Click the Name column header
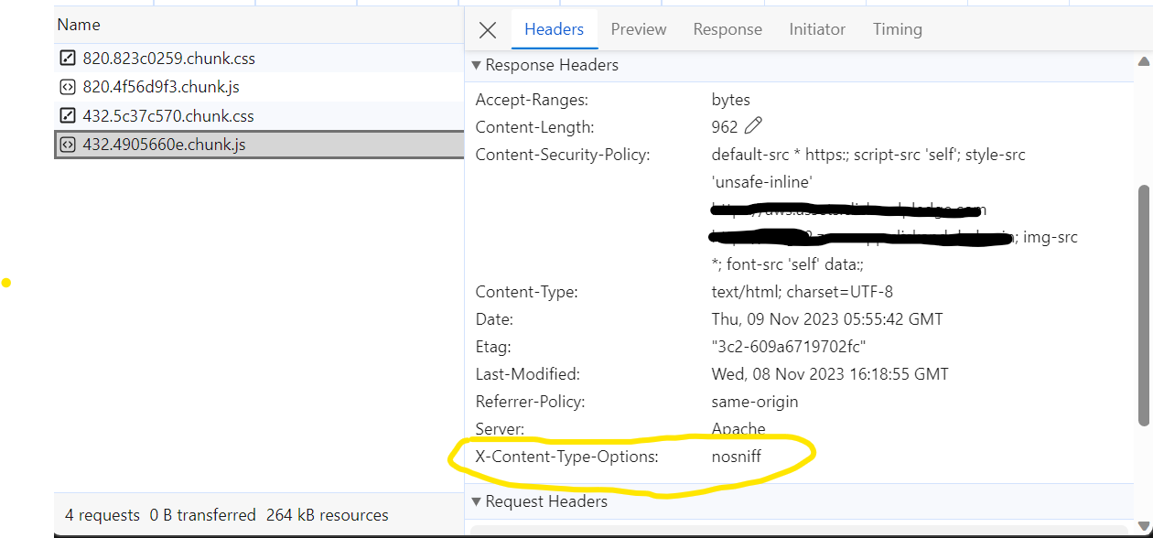 point(79,25)
